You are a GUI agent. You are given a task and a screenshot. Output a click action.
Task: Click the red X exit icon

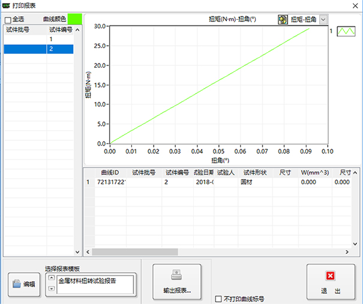[329, 276]
